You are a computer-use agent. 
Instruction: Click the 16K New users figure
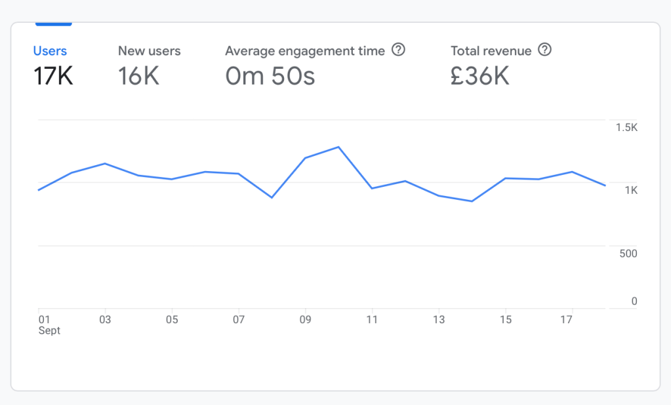[138, 75]
